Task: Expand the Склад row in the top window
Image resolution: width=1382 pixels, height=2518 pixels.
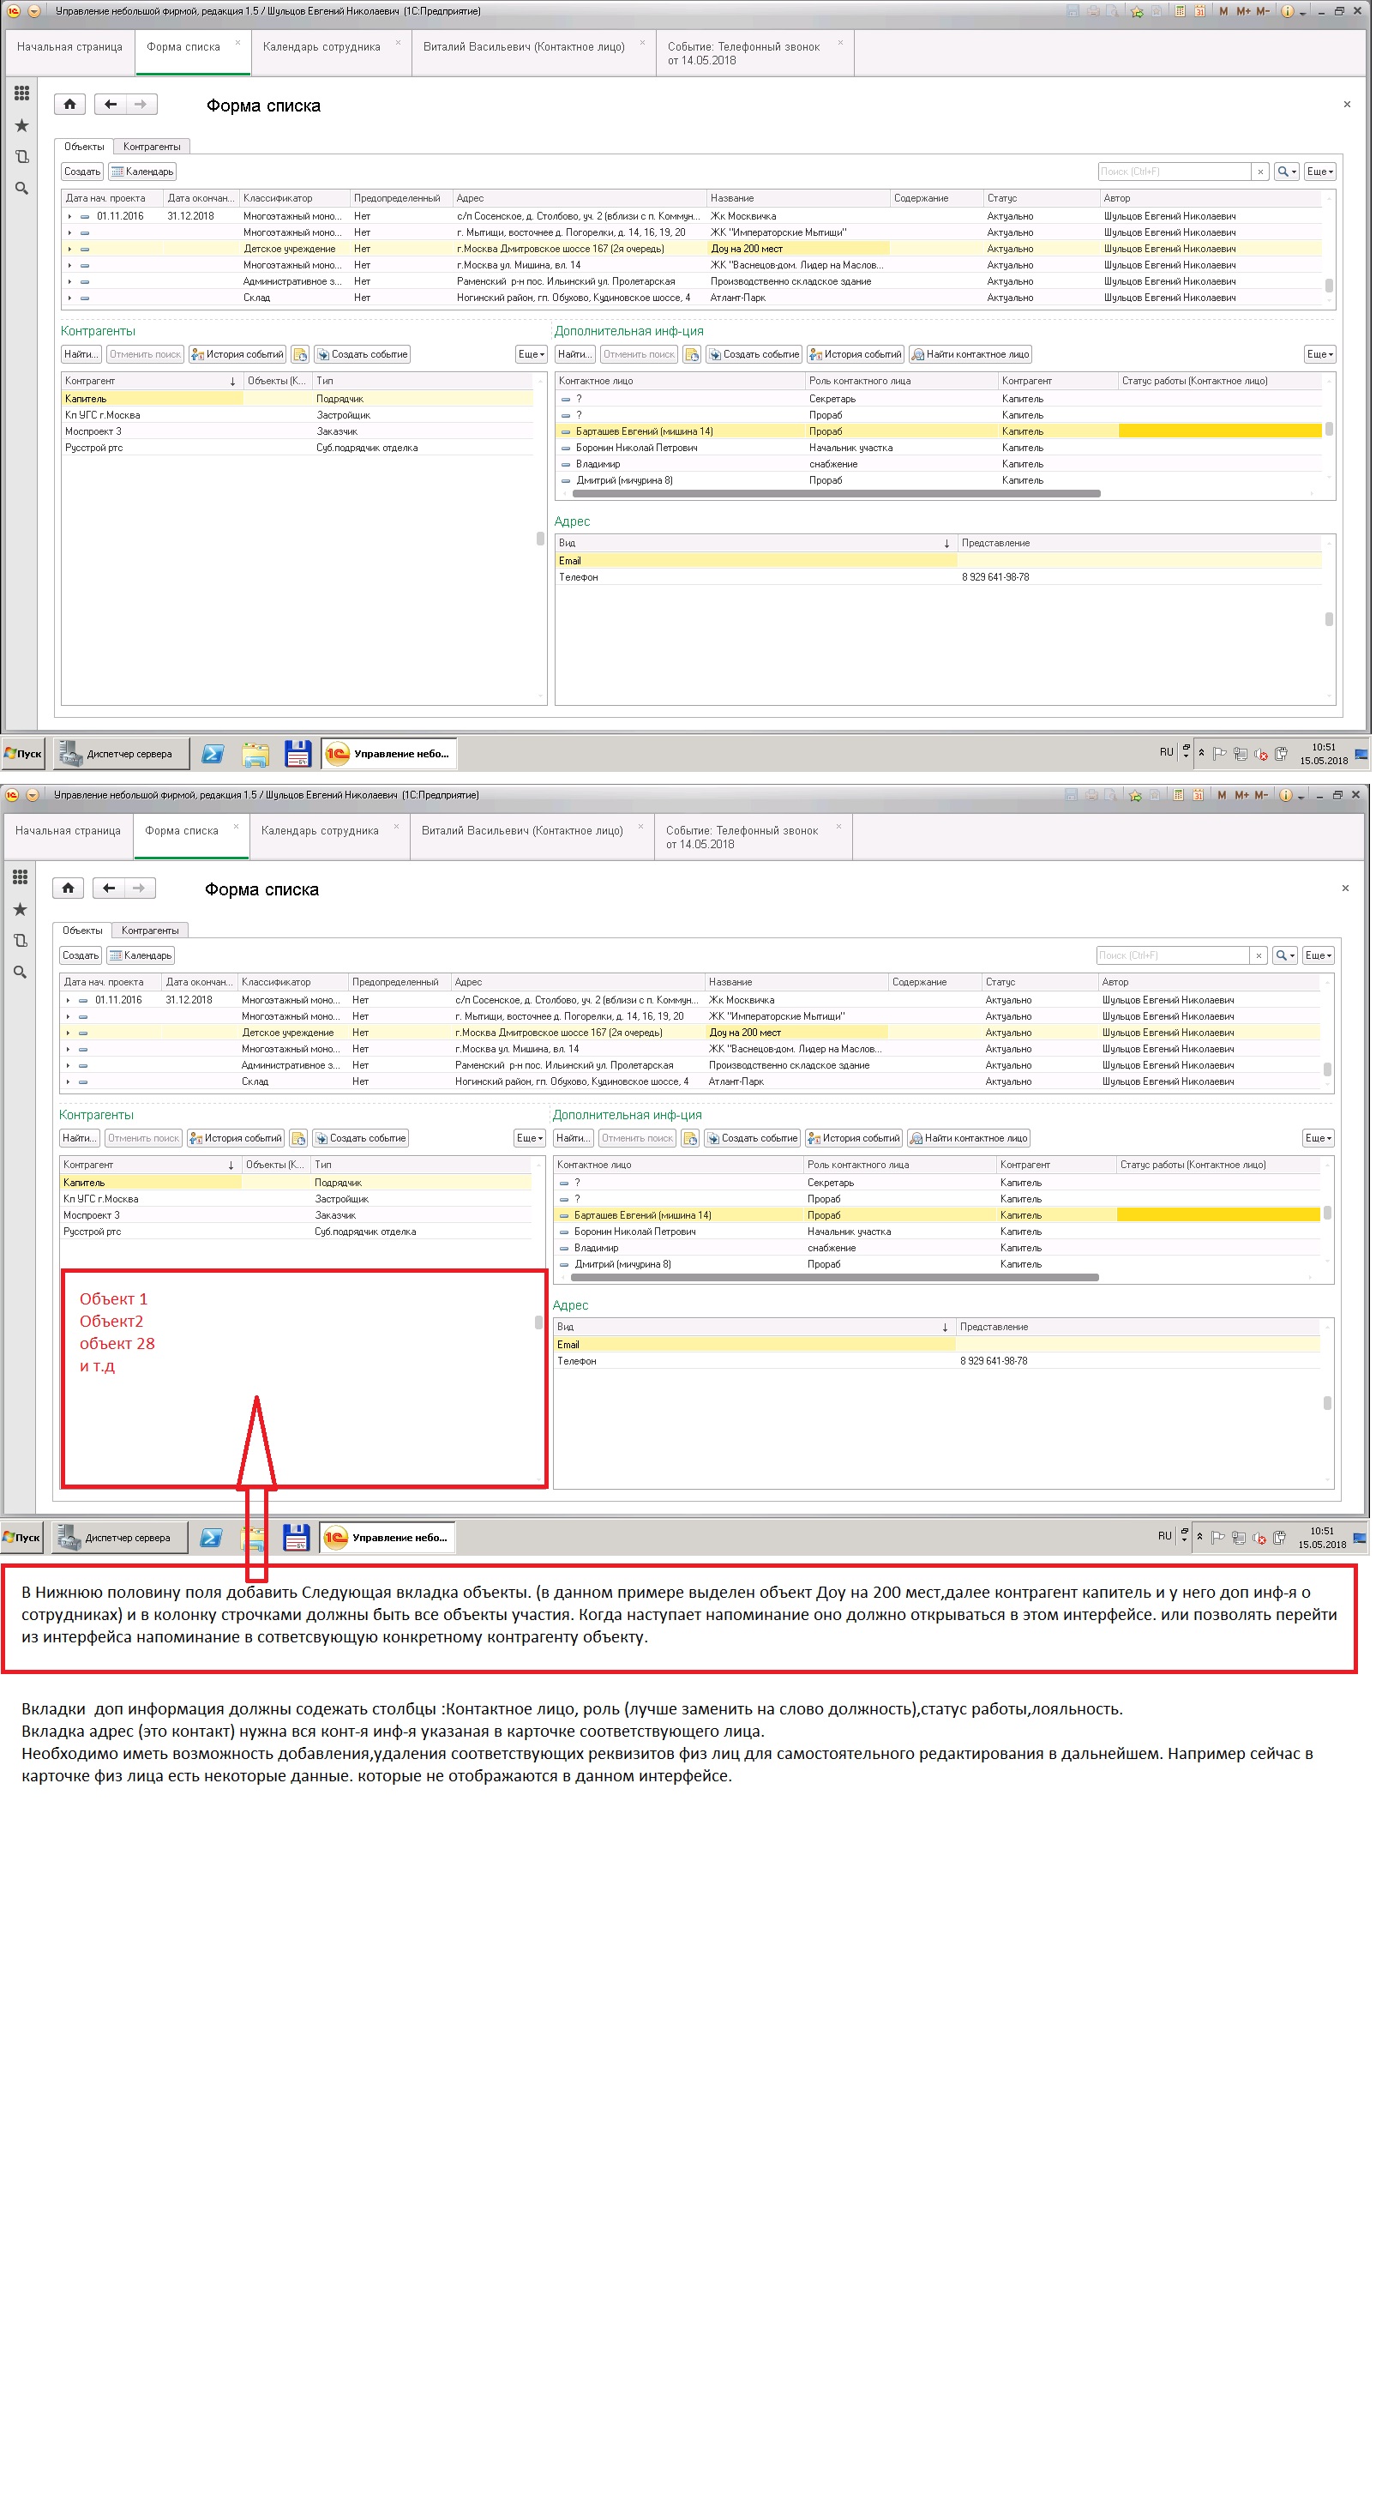Action: click(69, 297)
